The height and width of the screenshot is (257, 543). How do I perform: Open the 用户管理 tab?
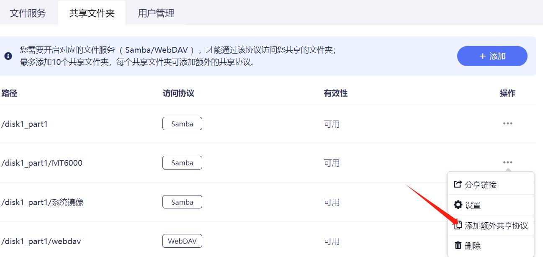click(x=155, y=13)
